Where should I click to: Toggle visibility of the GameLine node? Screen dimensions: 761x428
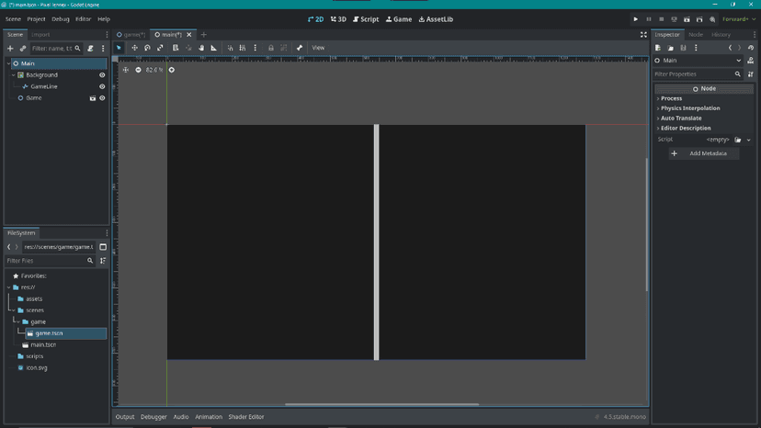pos(102,86)
